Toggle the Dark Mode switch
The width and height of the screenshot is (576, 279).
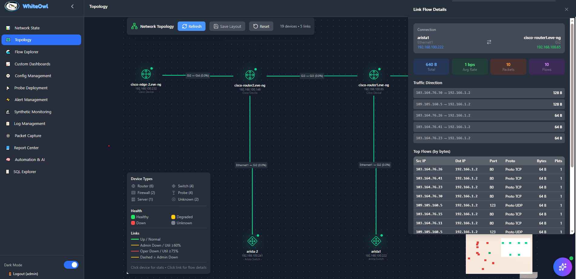pyautogui.click(x=71, y=265)
